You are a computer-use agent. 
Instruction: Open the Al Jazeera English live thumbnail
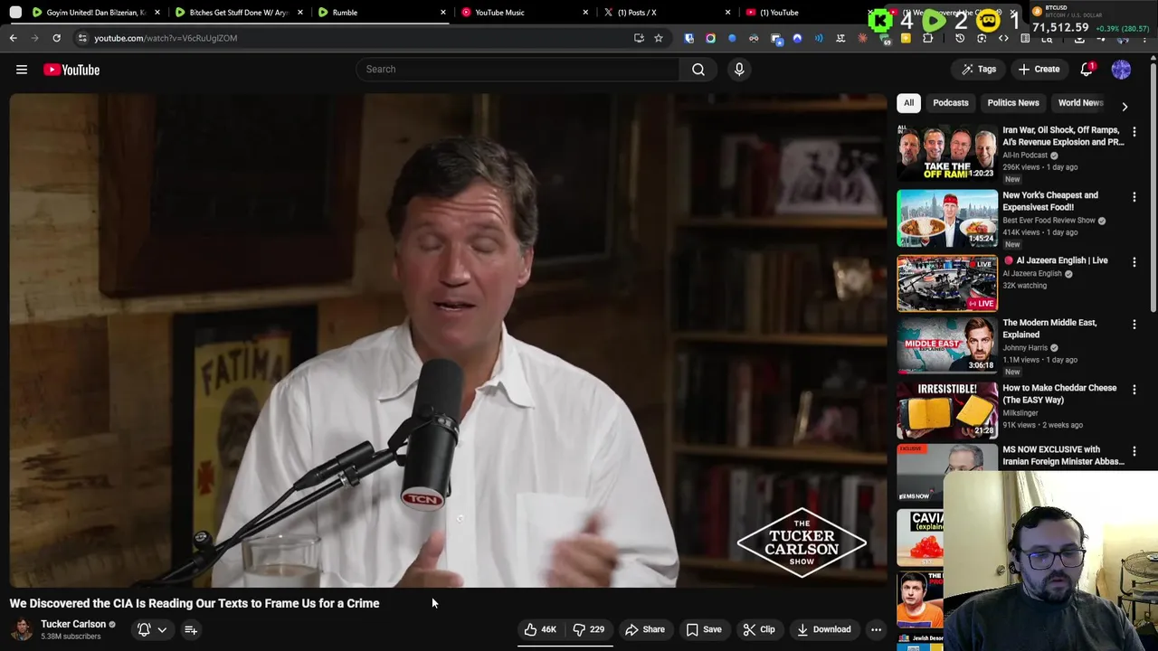[x=947, y=284]
